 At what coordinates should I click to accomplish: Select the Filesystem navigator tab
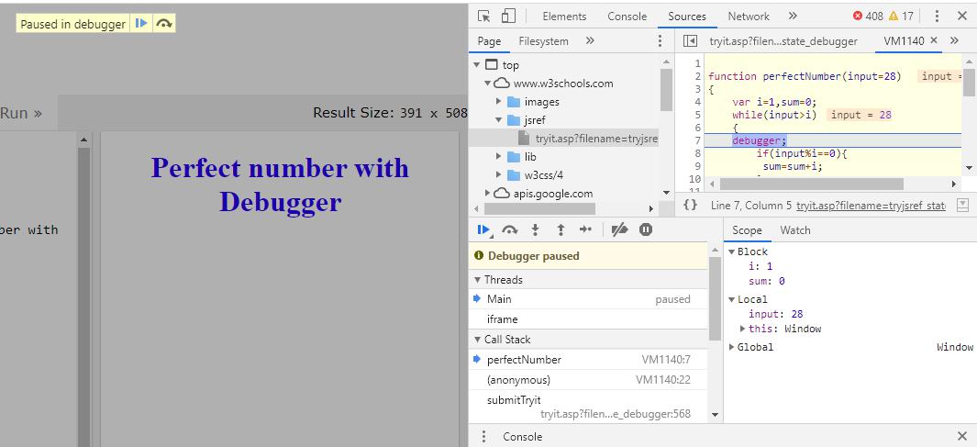coord(543,41)
